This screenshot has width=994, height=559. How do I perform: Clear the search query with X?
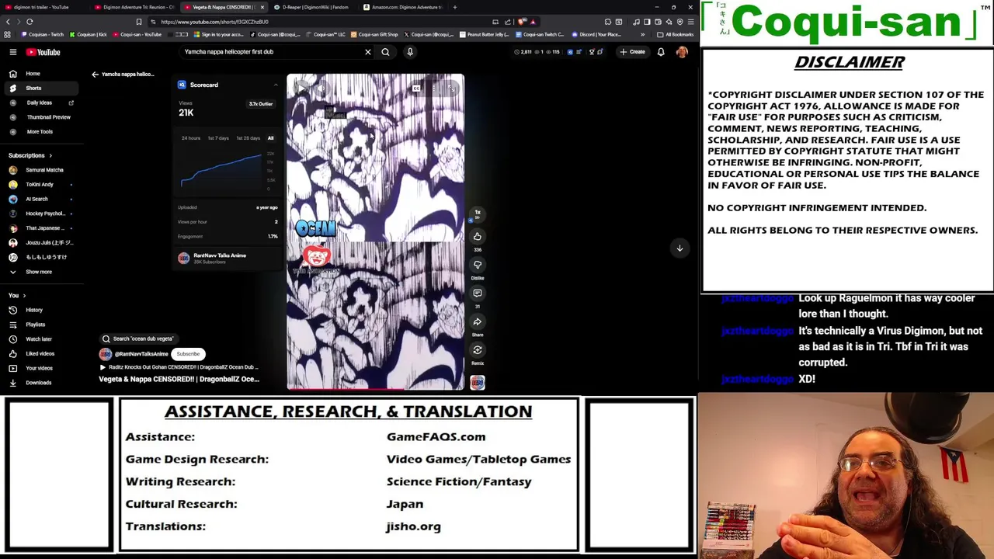(368, 52)
